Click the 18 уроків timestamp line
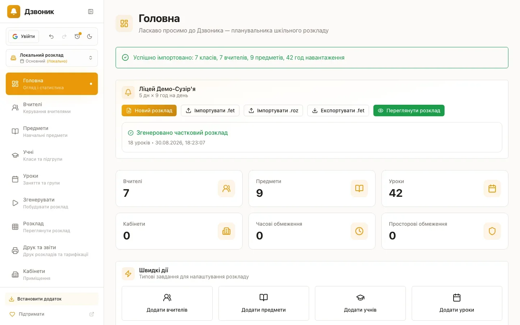This screenshot has width=520, height=325. point(166,143)
